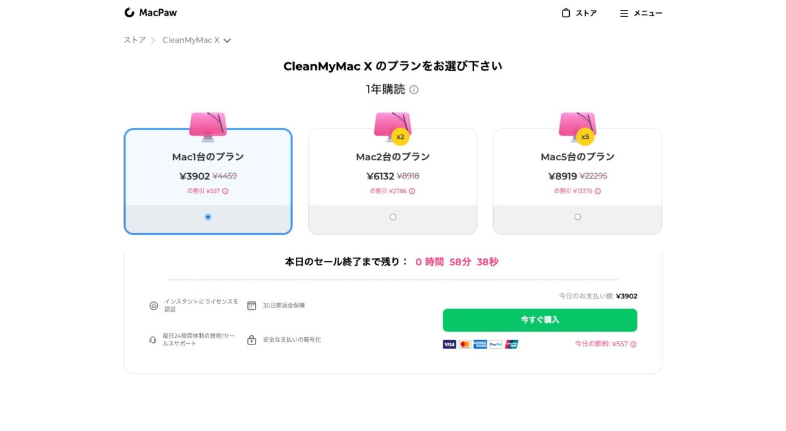786x431 pixels.
Task: Click the Mac2台のプラン card title
Action: point(393,157)
